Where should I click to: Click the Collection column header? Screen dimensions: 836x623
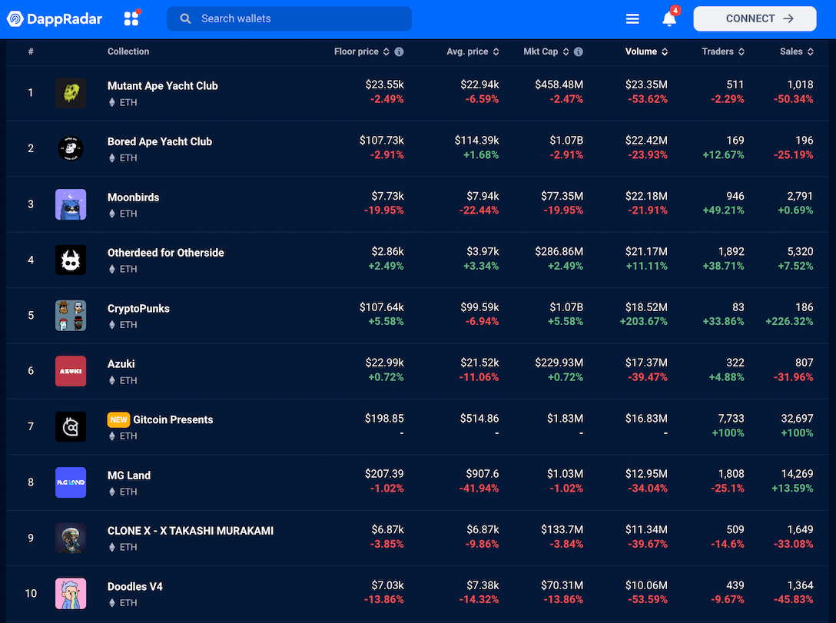[x=128, y=51]
